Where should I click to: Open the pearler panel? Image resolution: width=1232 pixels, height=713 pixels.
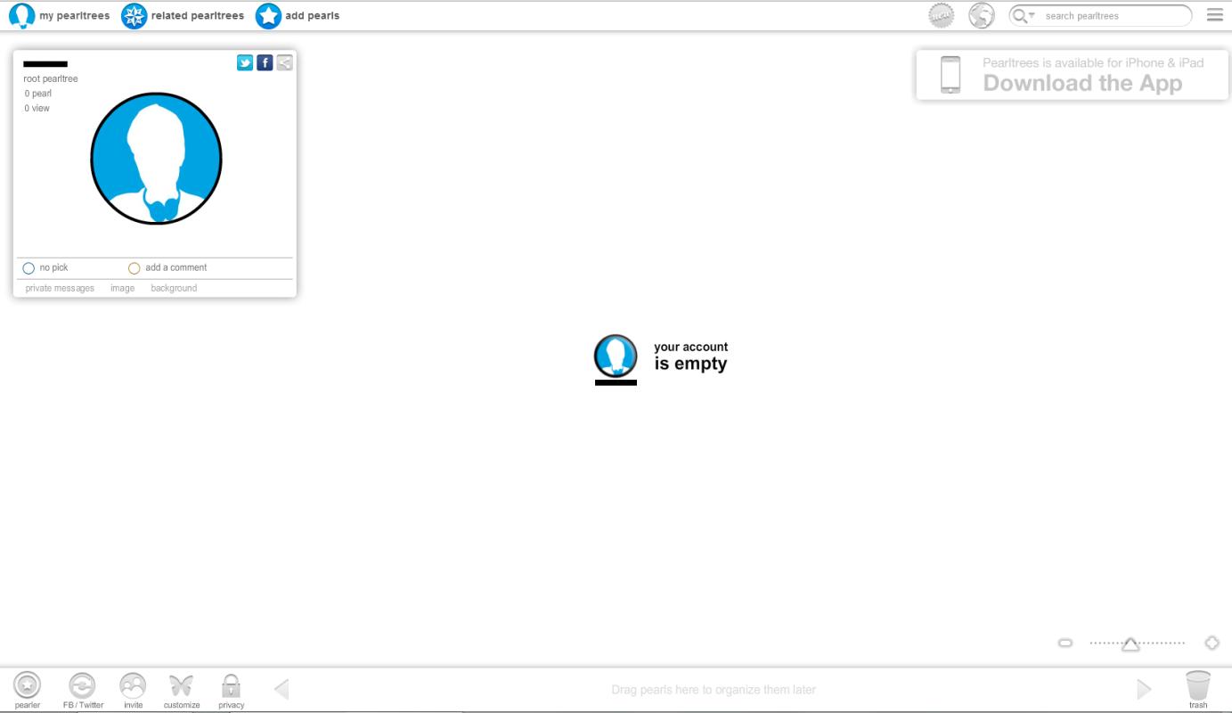[x=28, y=690]
